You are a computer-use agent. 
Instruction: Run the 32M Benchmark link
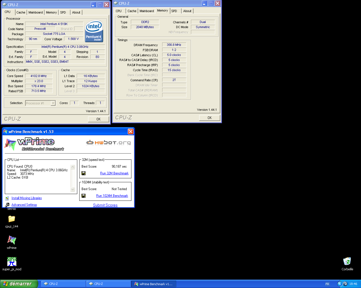(114, 173)
